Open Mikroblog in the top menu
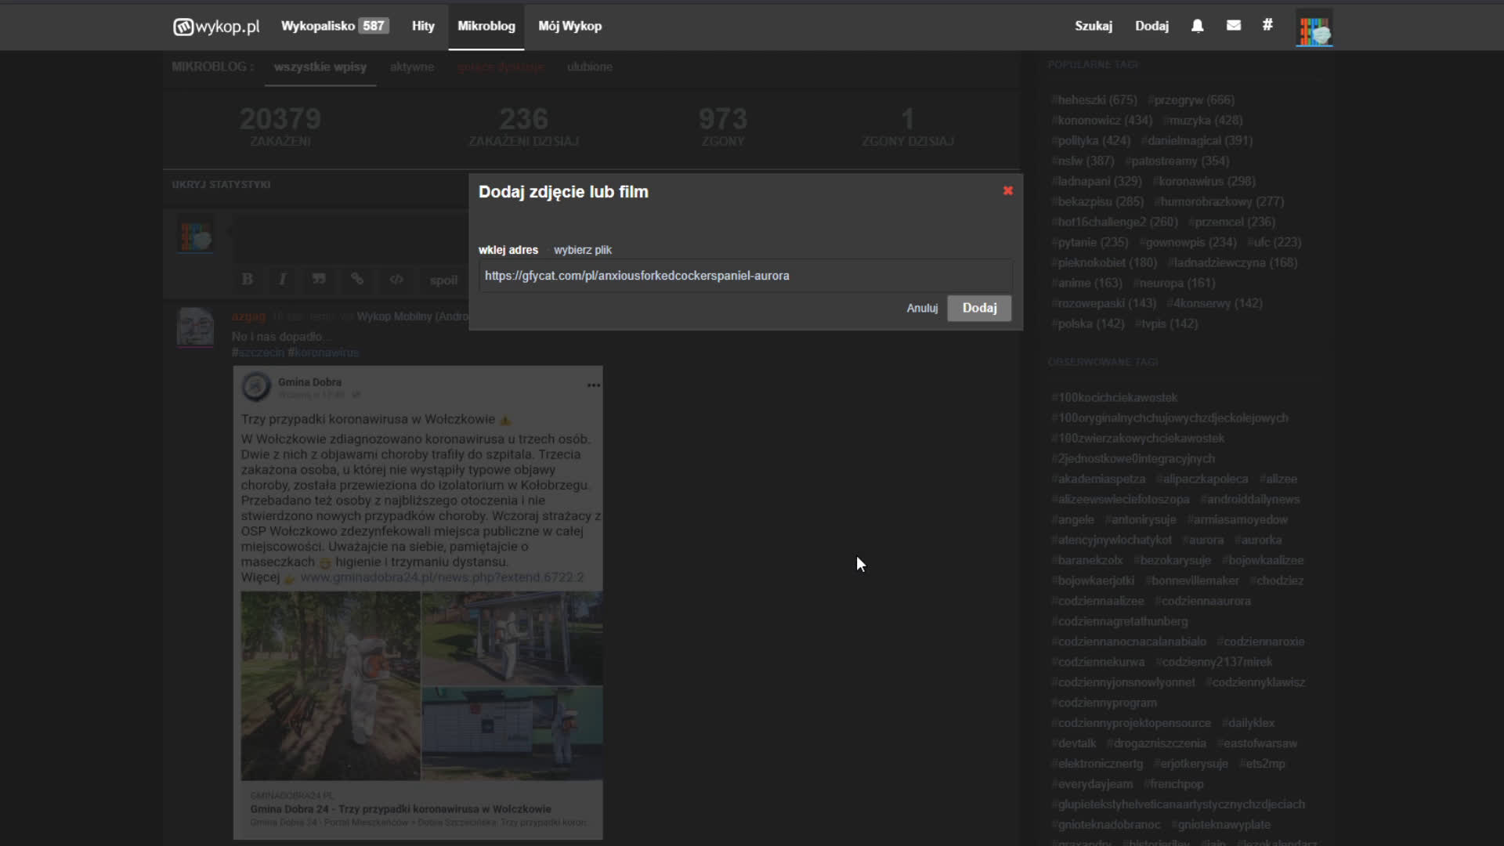1504x846 pixels. [x=486, y=26]
